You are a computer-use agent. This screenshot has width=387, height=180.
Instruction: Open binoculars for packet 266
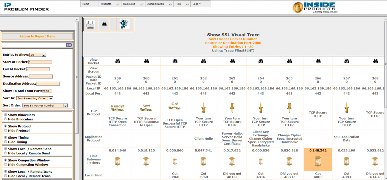coord(318,61)
